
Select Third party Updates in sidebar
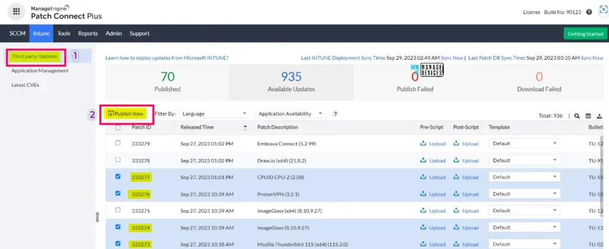34,56
